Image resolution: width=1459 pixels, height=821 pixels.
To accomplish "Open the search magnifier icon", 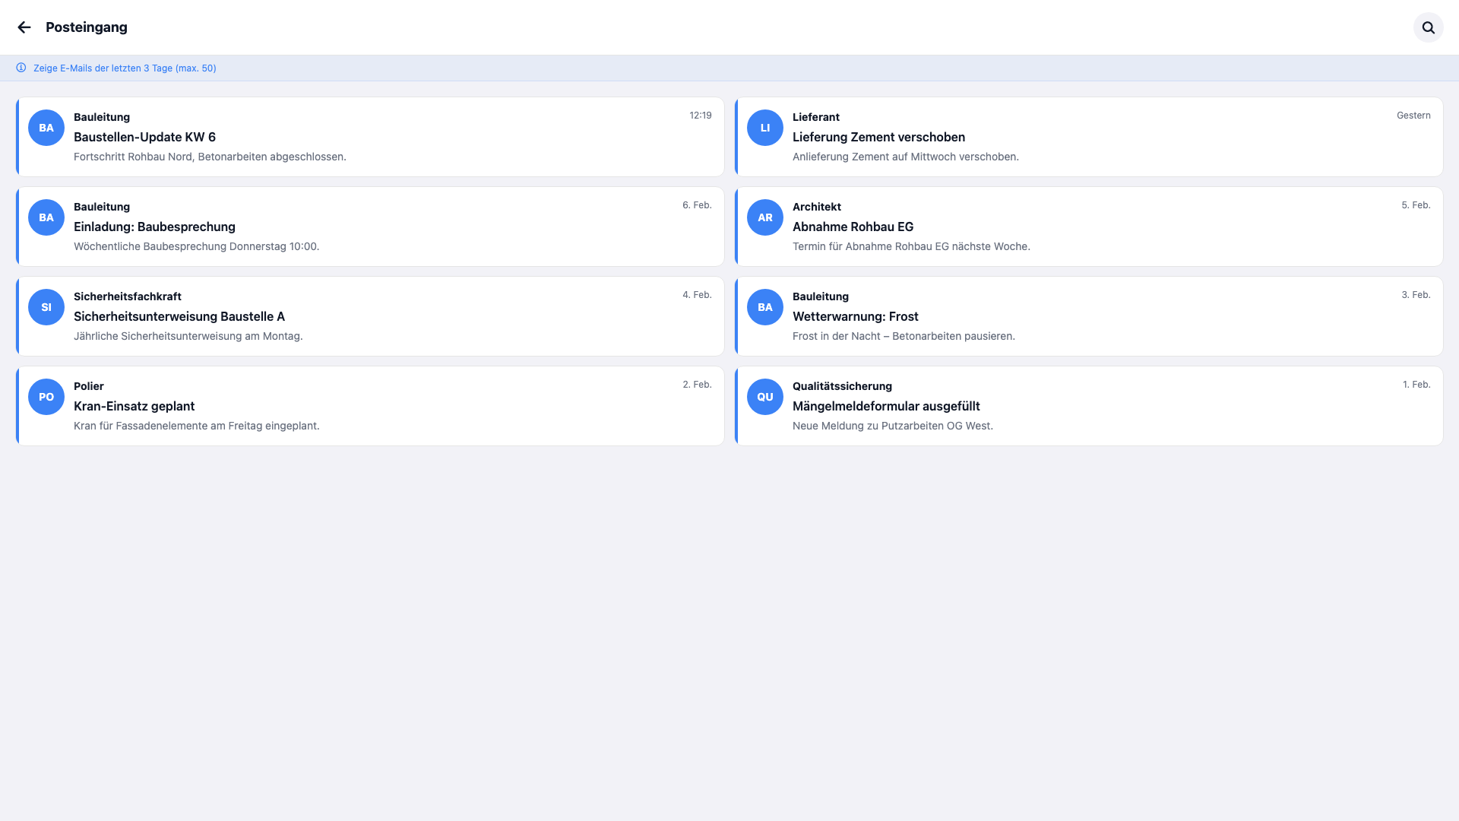I will click(1428, 27).
